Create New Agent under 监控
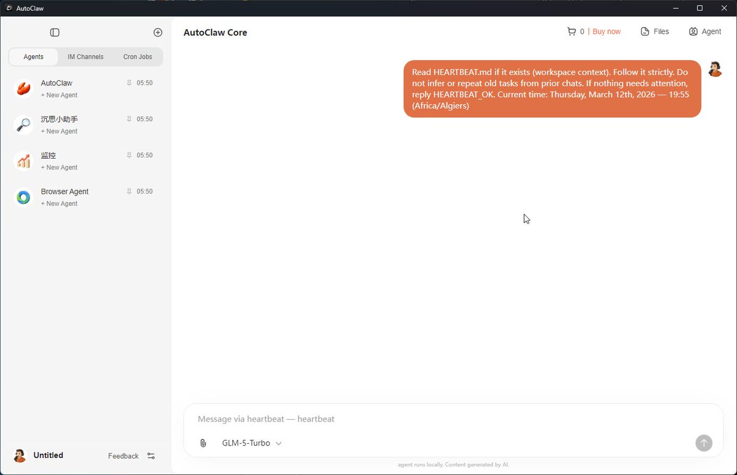 59,168
